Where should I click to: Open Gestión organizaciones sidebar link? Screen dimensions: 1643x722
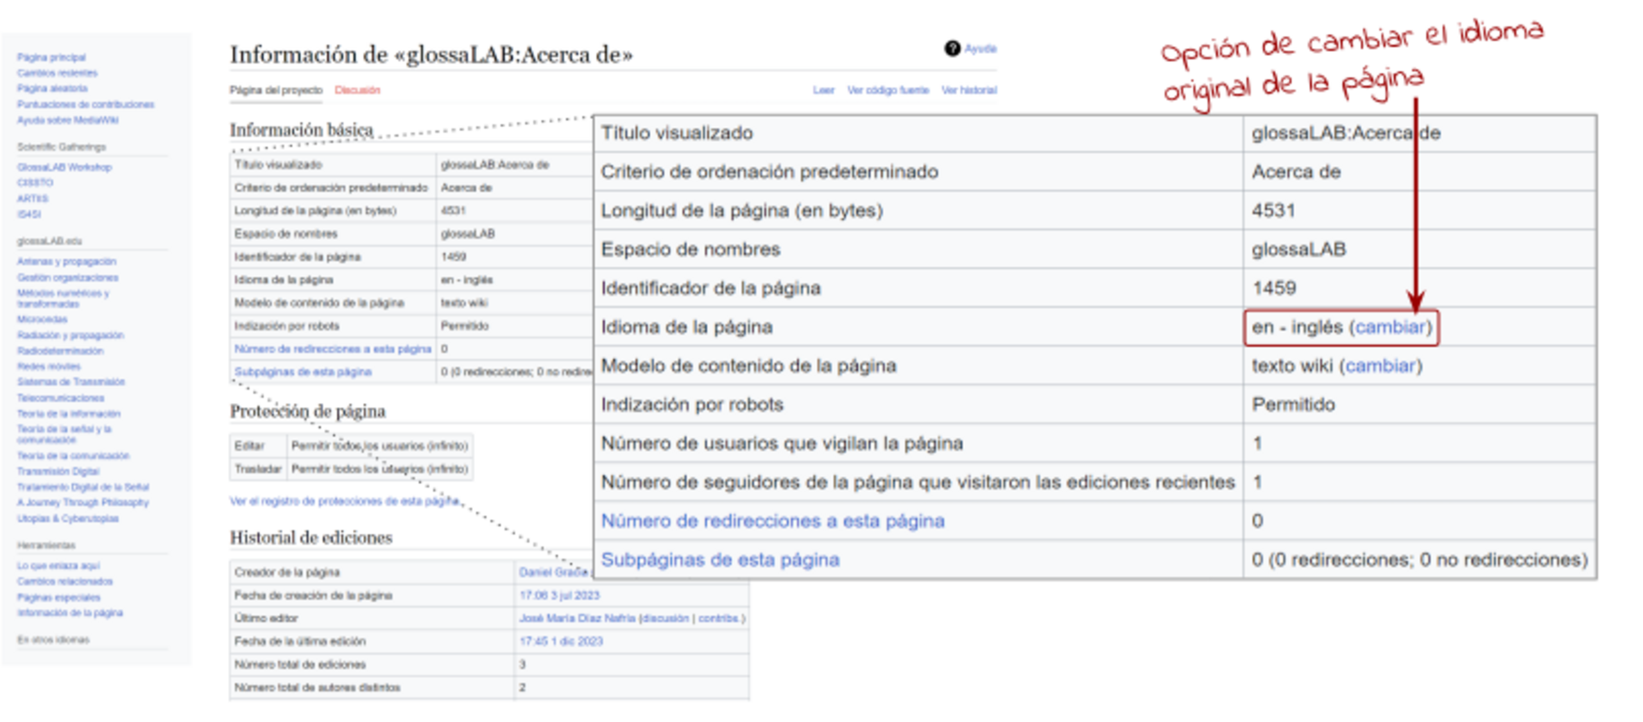(68, 277)
